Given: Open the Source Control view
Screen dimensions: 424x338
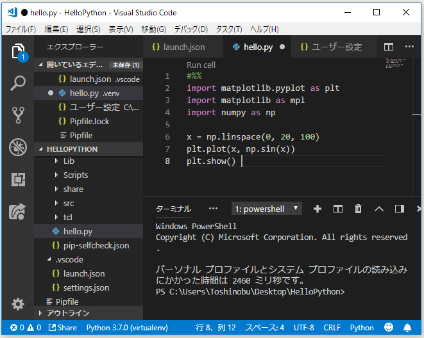Looking at the screenshot, I should [x=18, y=115].
